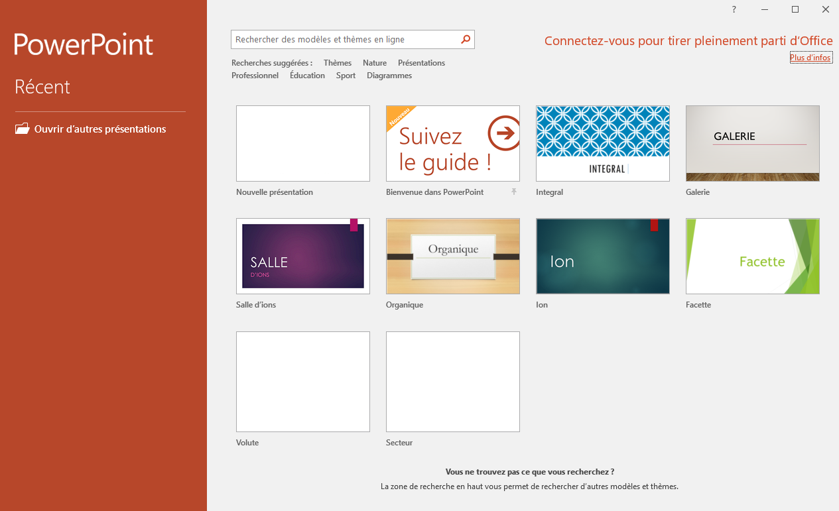Choose the Salle d'ions template thumbnail

coord(303,256)
